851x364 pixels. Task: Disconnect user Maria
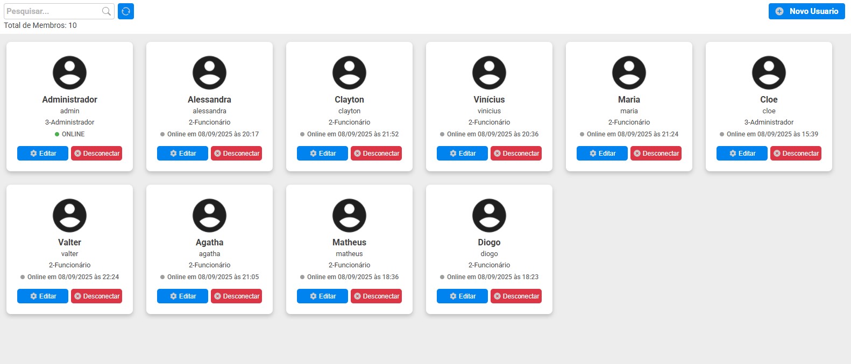[x=656, y=154]
